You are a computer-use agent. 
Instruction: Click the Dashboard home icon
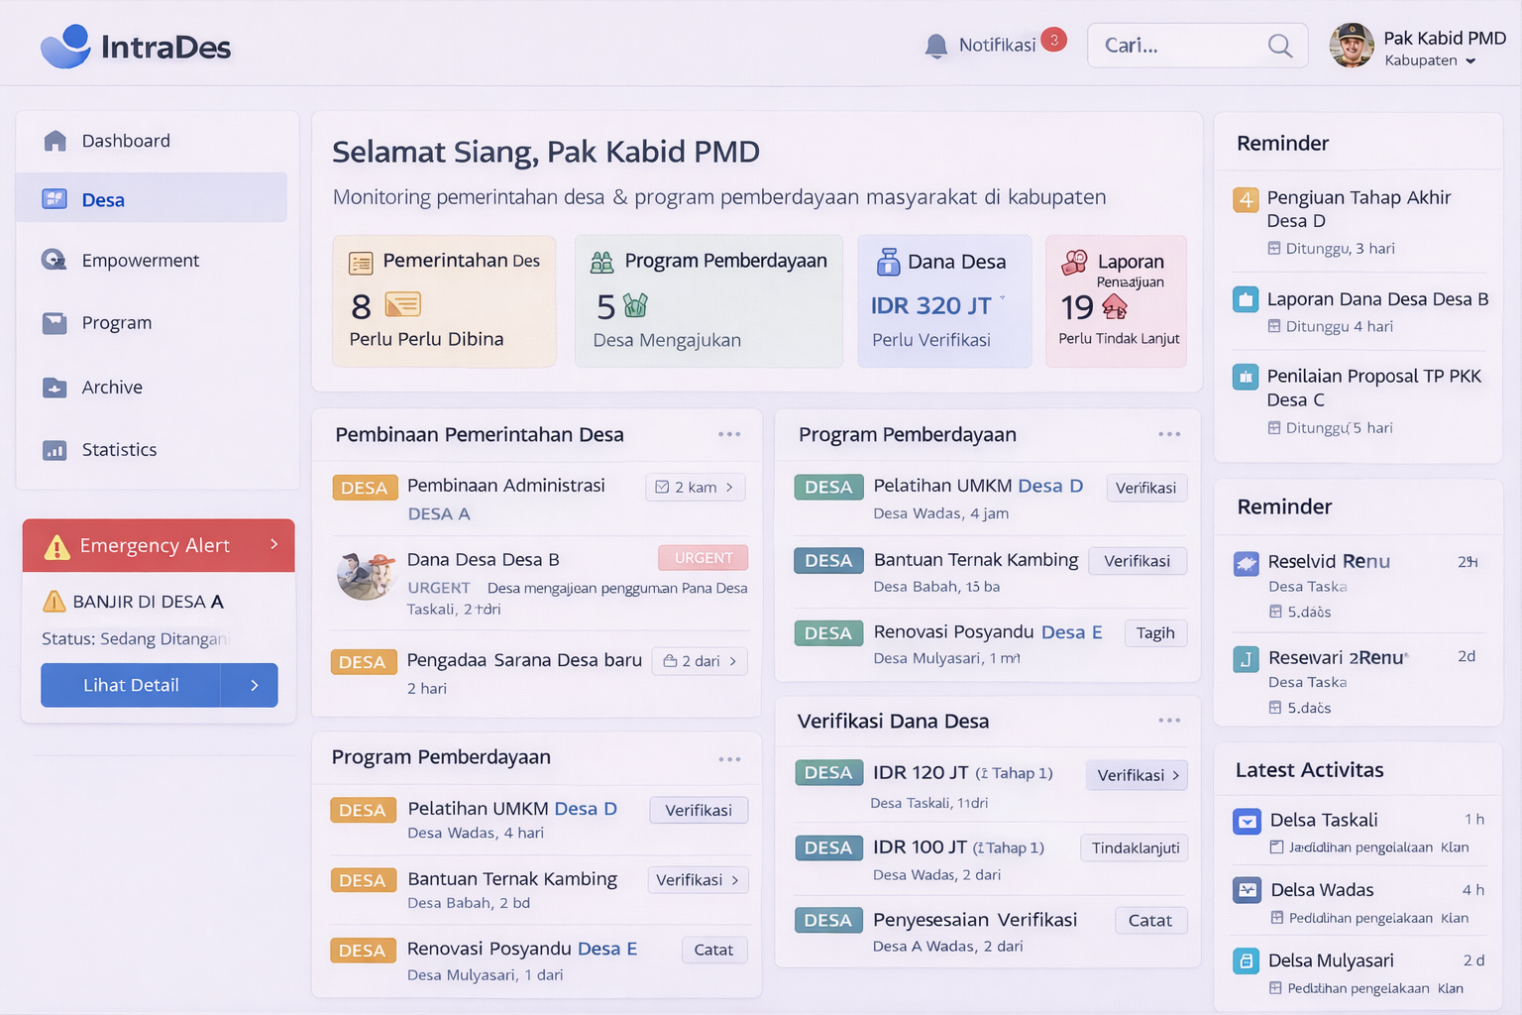[55, 141]
